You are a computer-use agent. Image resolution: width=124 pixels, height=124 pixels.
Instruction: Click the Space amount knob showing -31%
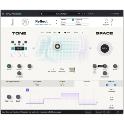coord(59,33)
